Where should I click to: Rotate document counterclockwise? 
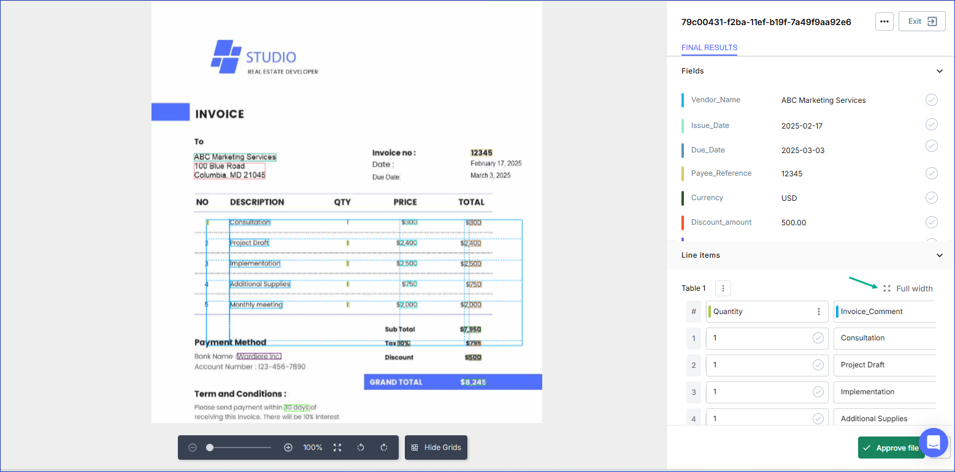[x=361, y=448]
